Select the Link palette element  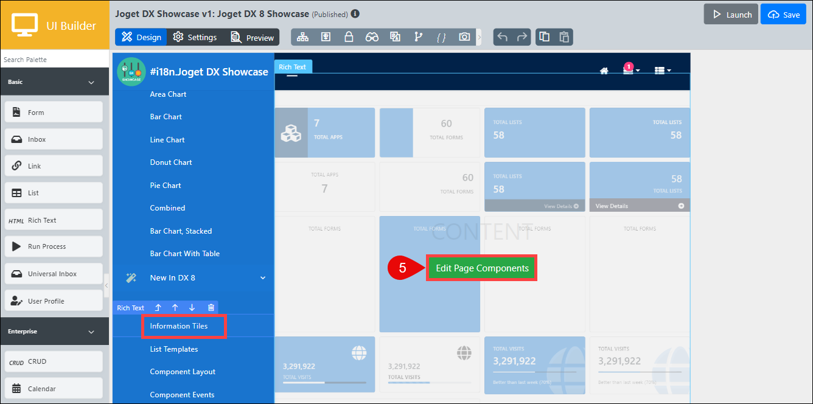[x=54, y=166]
